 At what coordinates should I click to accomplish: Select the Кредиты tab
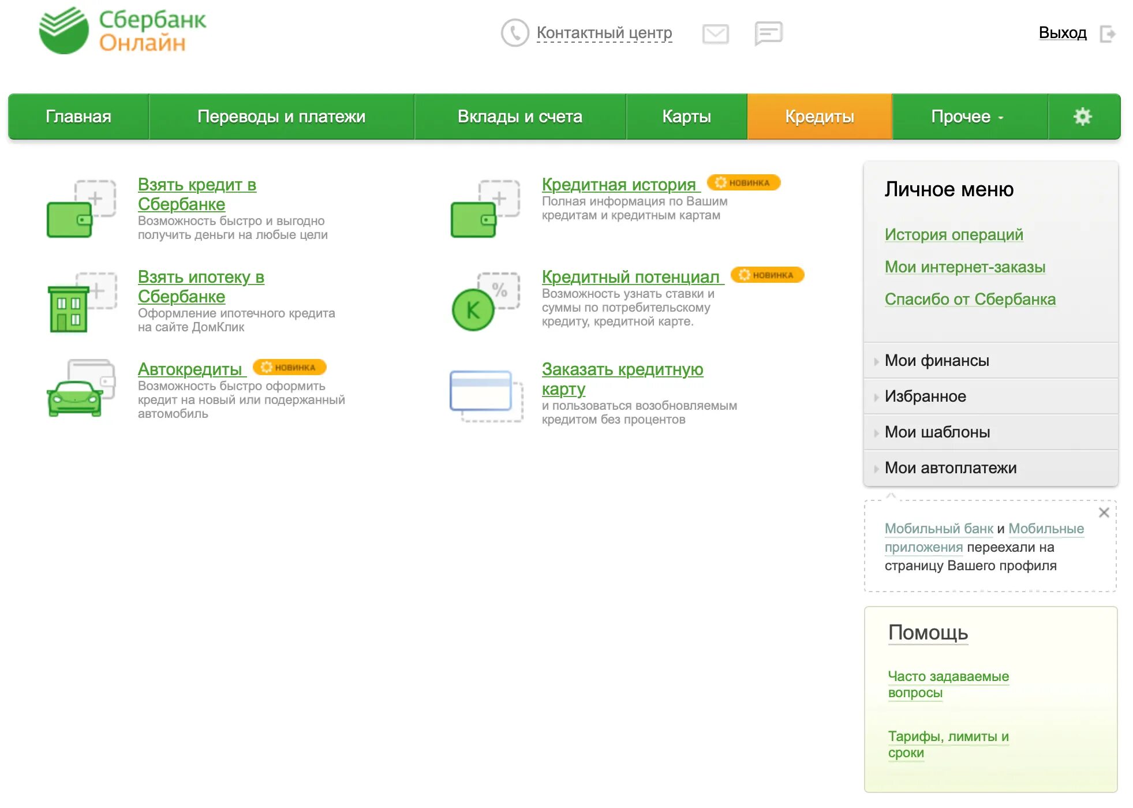[x=820, y=117]
